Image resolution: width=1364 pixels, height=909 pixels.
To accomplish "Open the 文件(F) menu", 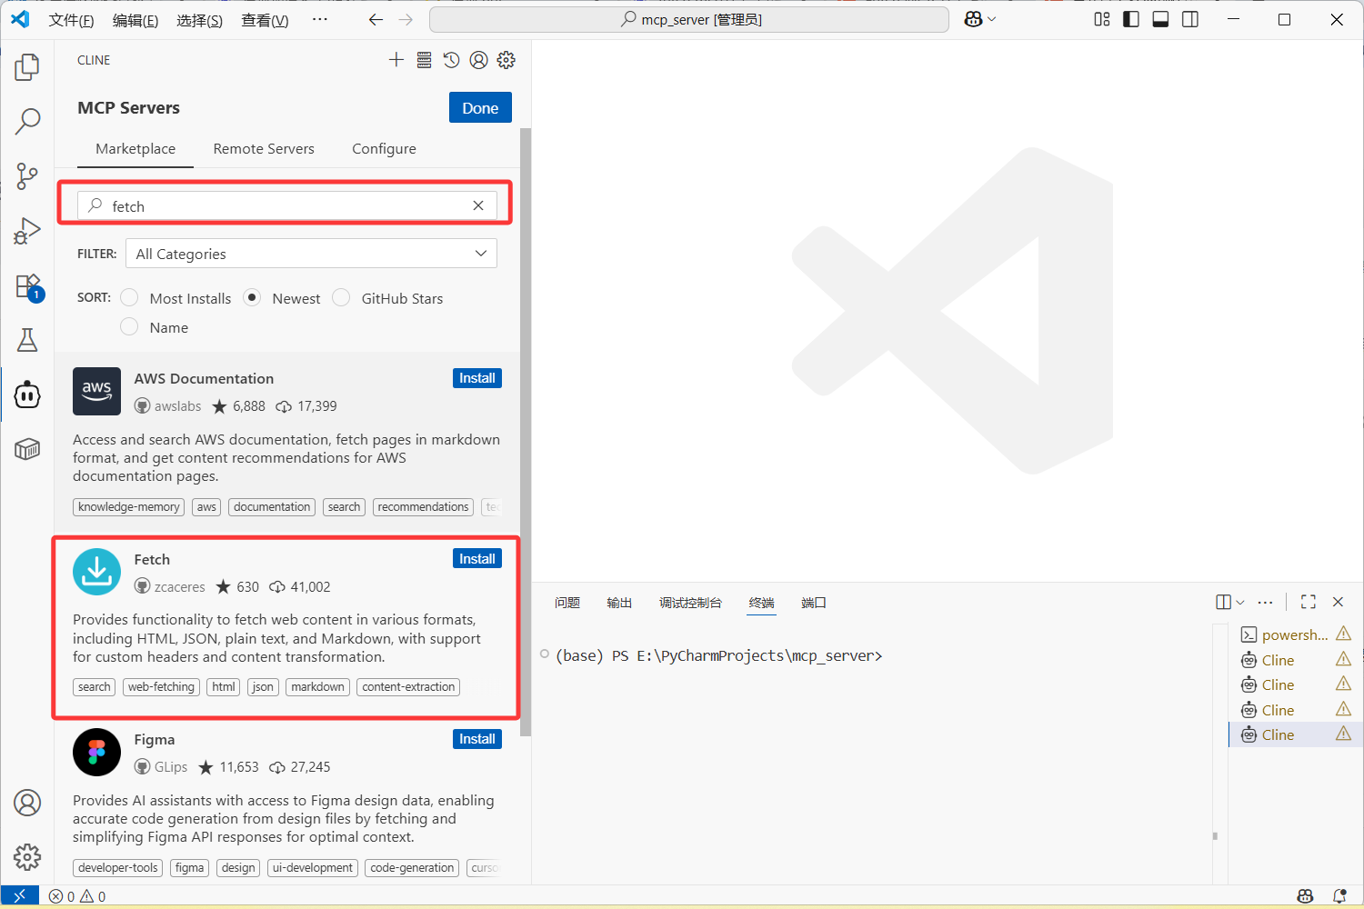I will 71,20.
